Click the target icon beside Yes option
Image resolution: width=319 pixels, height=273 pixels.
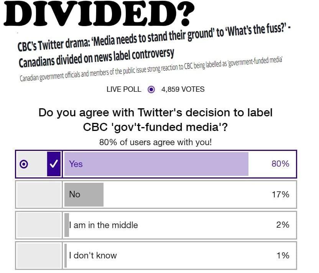(x=24, y=164)
